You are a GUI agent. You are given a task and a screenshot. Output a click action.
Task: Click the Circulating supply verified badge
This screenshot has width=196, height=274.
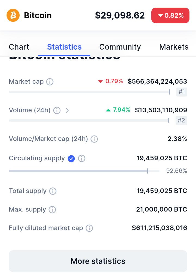71,159
